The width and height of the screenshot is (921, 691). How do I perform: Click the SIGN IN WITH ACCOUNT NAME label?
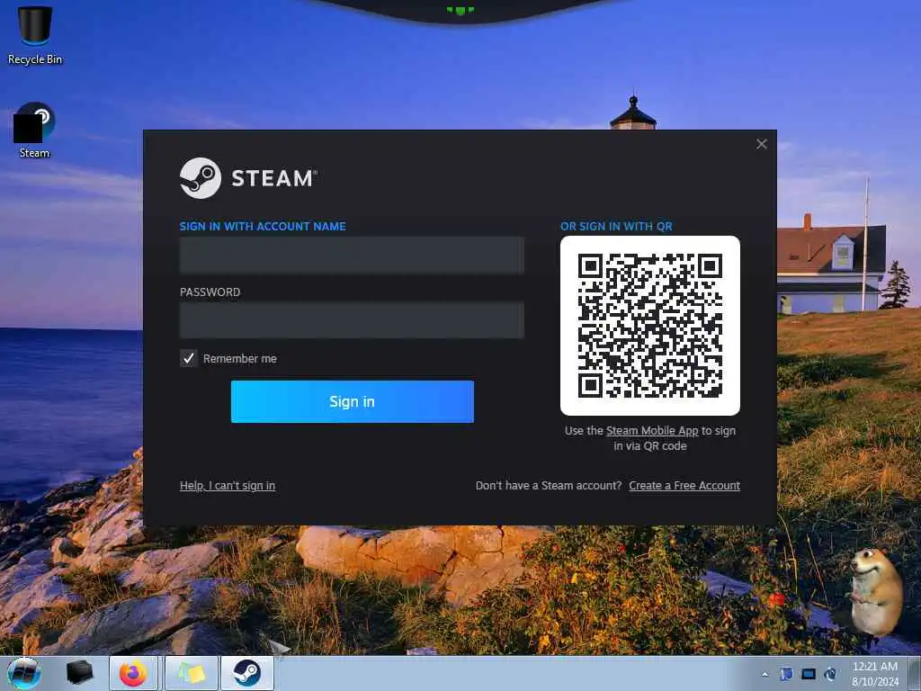point(263,226)
